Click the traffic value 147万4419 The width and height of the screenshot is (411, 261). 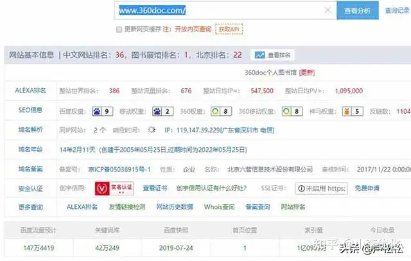coord(39,248)
